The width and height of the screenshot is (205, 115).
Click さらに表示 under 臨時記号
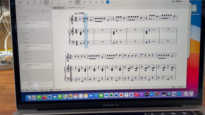point(46,47)
